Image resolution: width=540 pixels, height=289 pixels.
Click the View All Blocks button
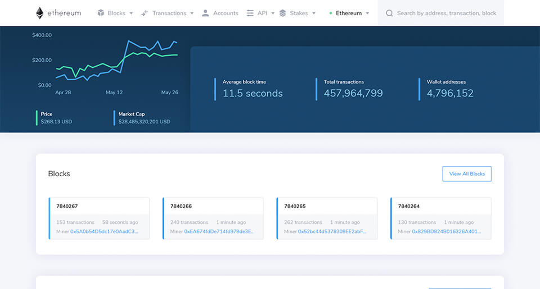[x=467, y=174]
